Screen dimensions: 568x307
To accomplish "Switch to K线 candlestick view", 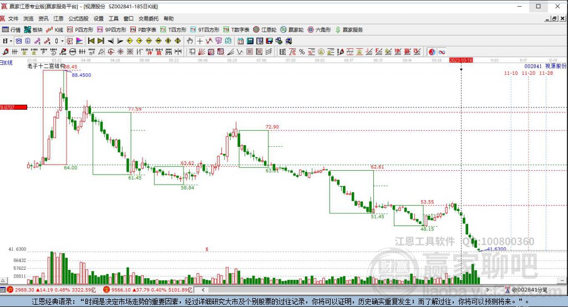I will click(54, 30).
